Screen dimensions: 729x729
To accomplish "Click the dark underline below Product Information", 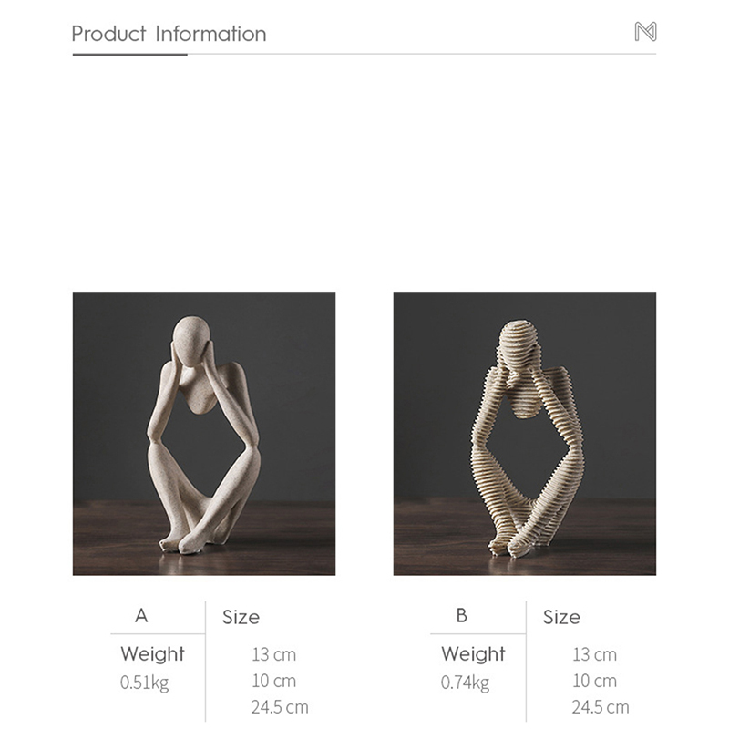I will (x=129, y=55).
